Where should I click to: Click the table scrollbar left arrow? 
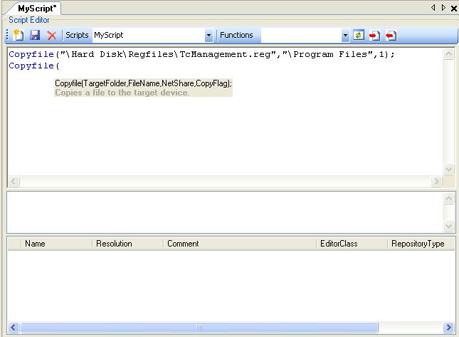pyautogui.click(x=14, y=327)
